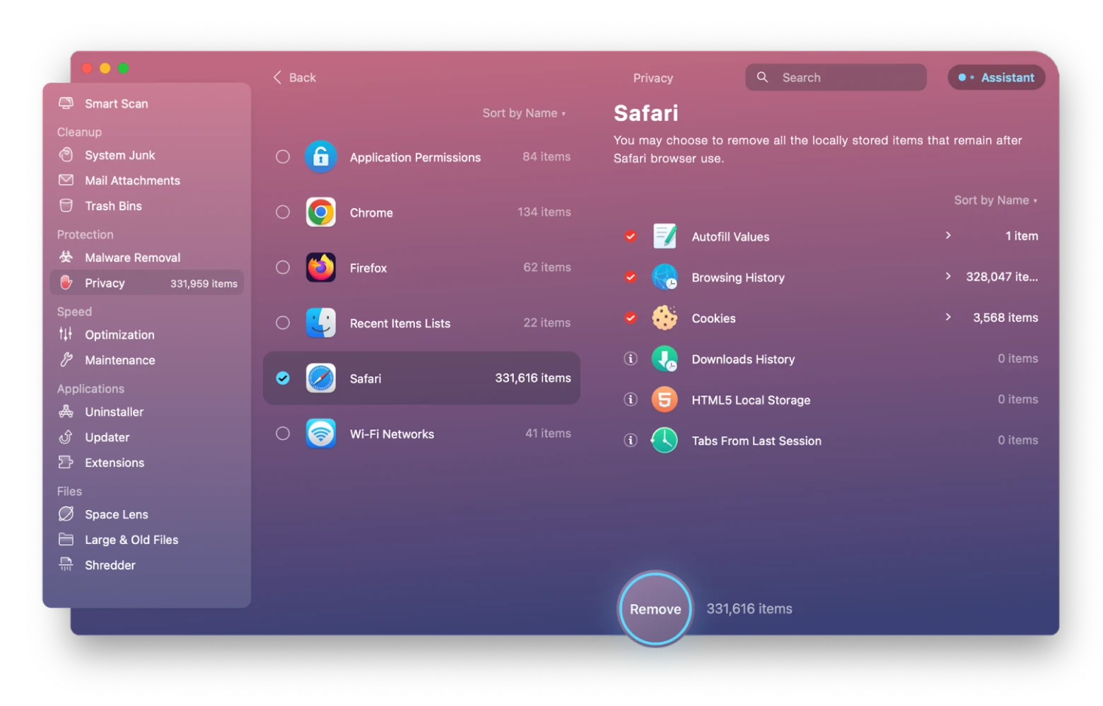Viewport: 1103px width, 706px height.
Task: Click the '331,959 items' Privacy count
Action: 204,284
